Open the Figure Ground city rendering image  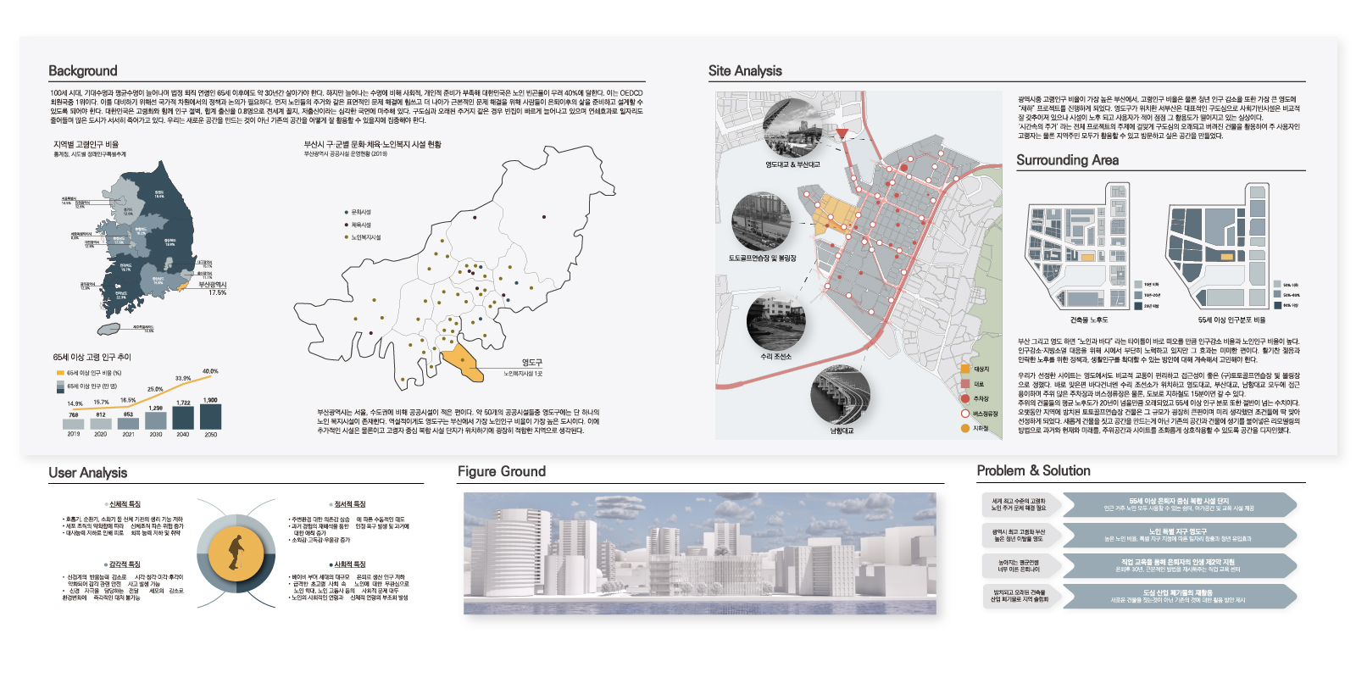(x=700, y=553)
